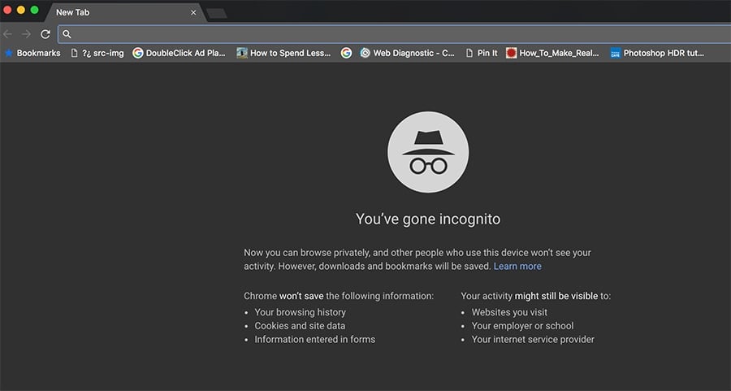The height and width of the screenshot is (391, 731).
Task: Open the Pin It bookmark
Action: (482, 53)
